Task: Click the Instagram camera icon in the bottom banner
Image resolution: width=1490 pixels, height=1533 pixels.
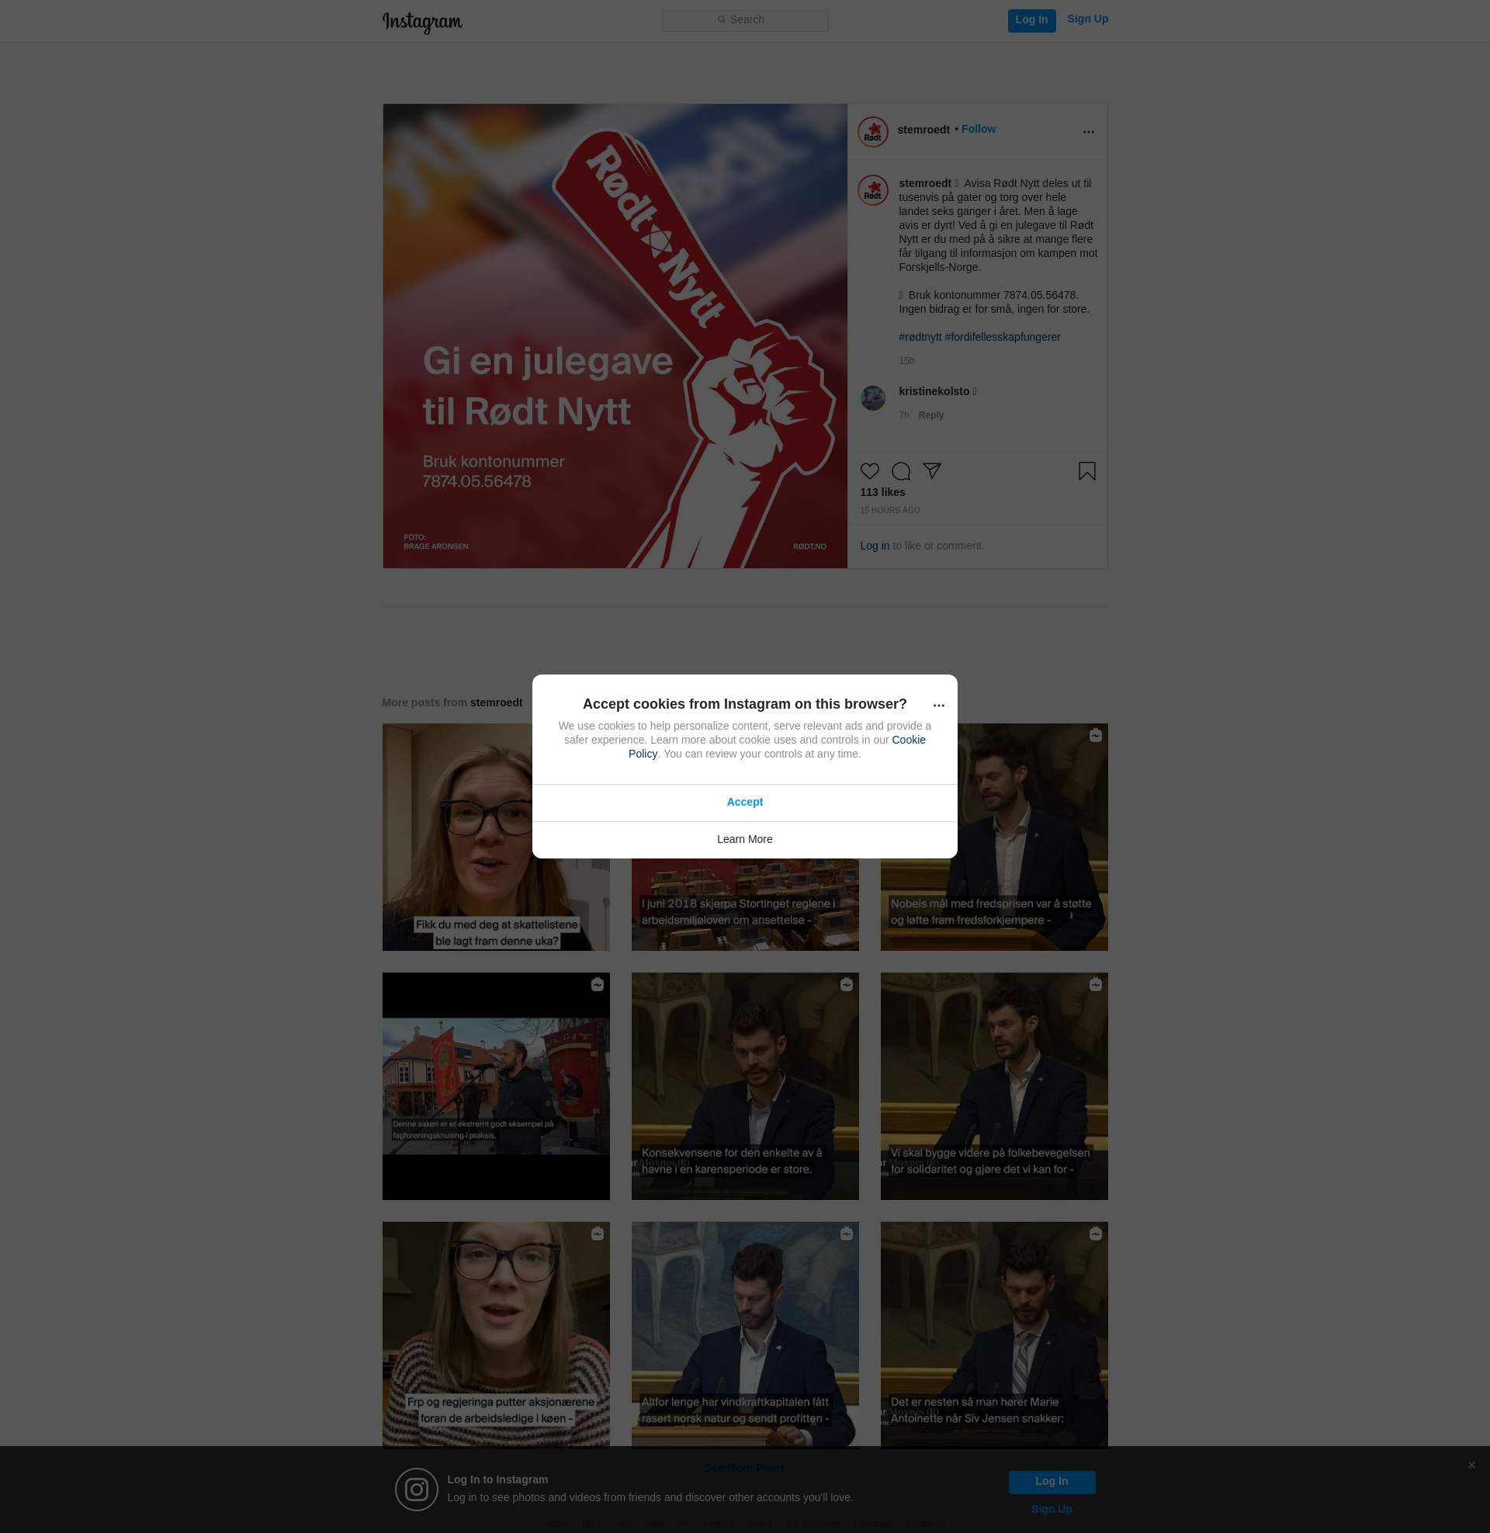Action: click(x=416, y=1490)
